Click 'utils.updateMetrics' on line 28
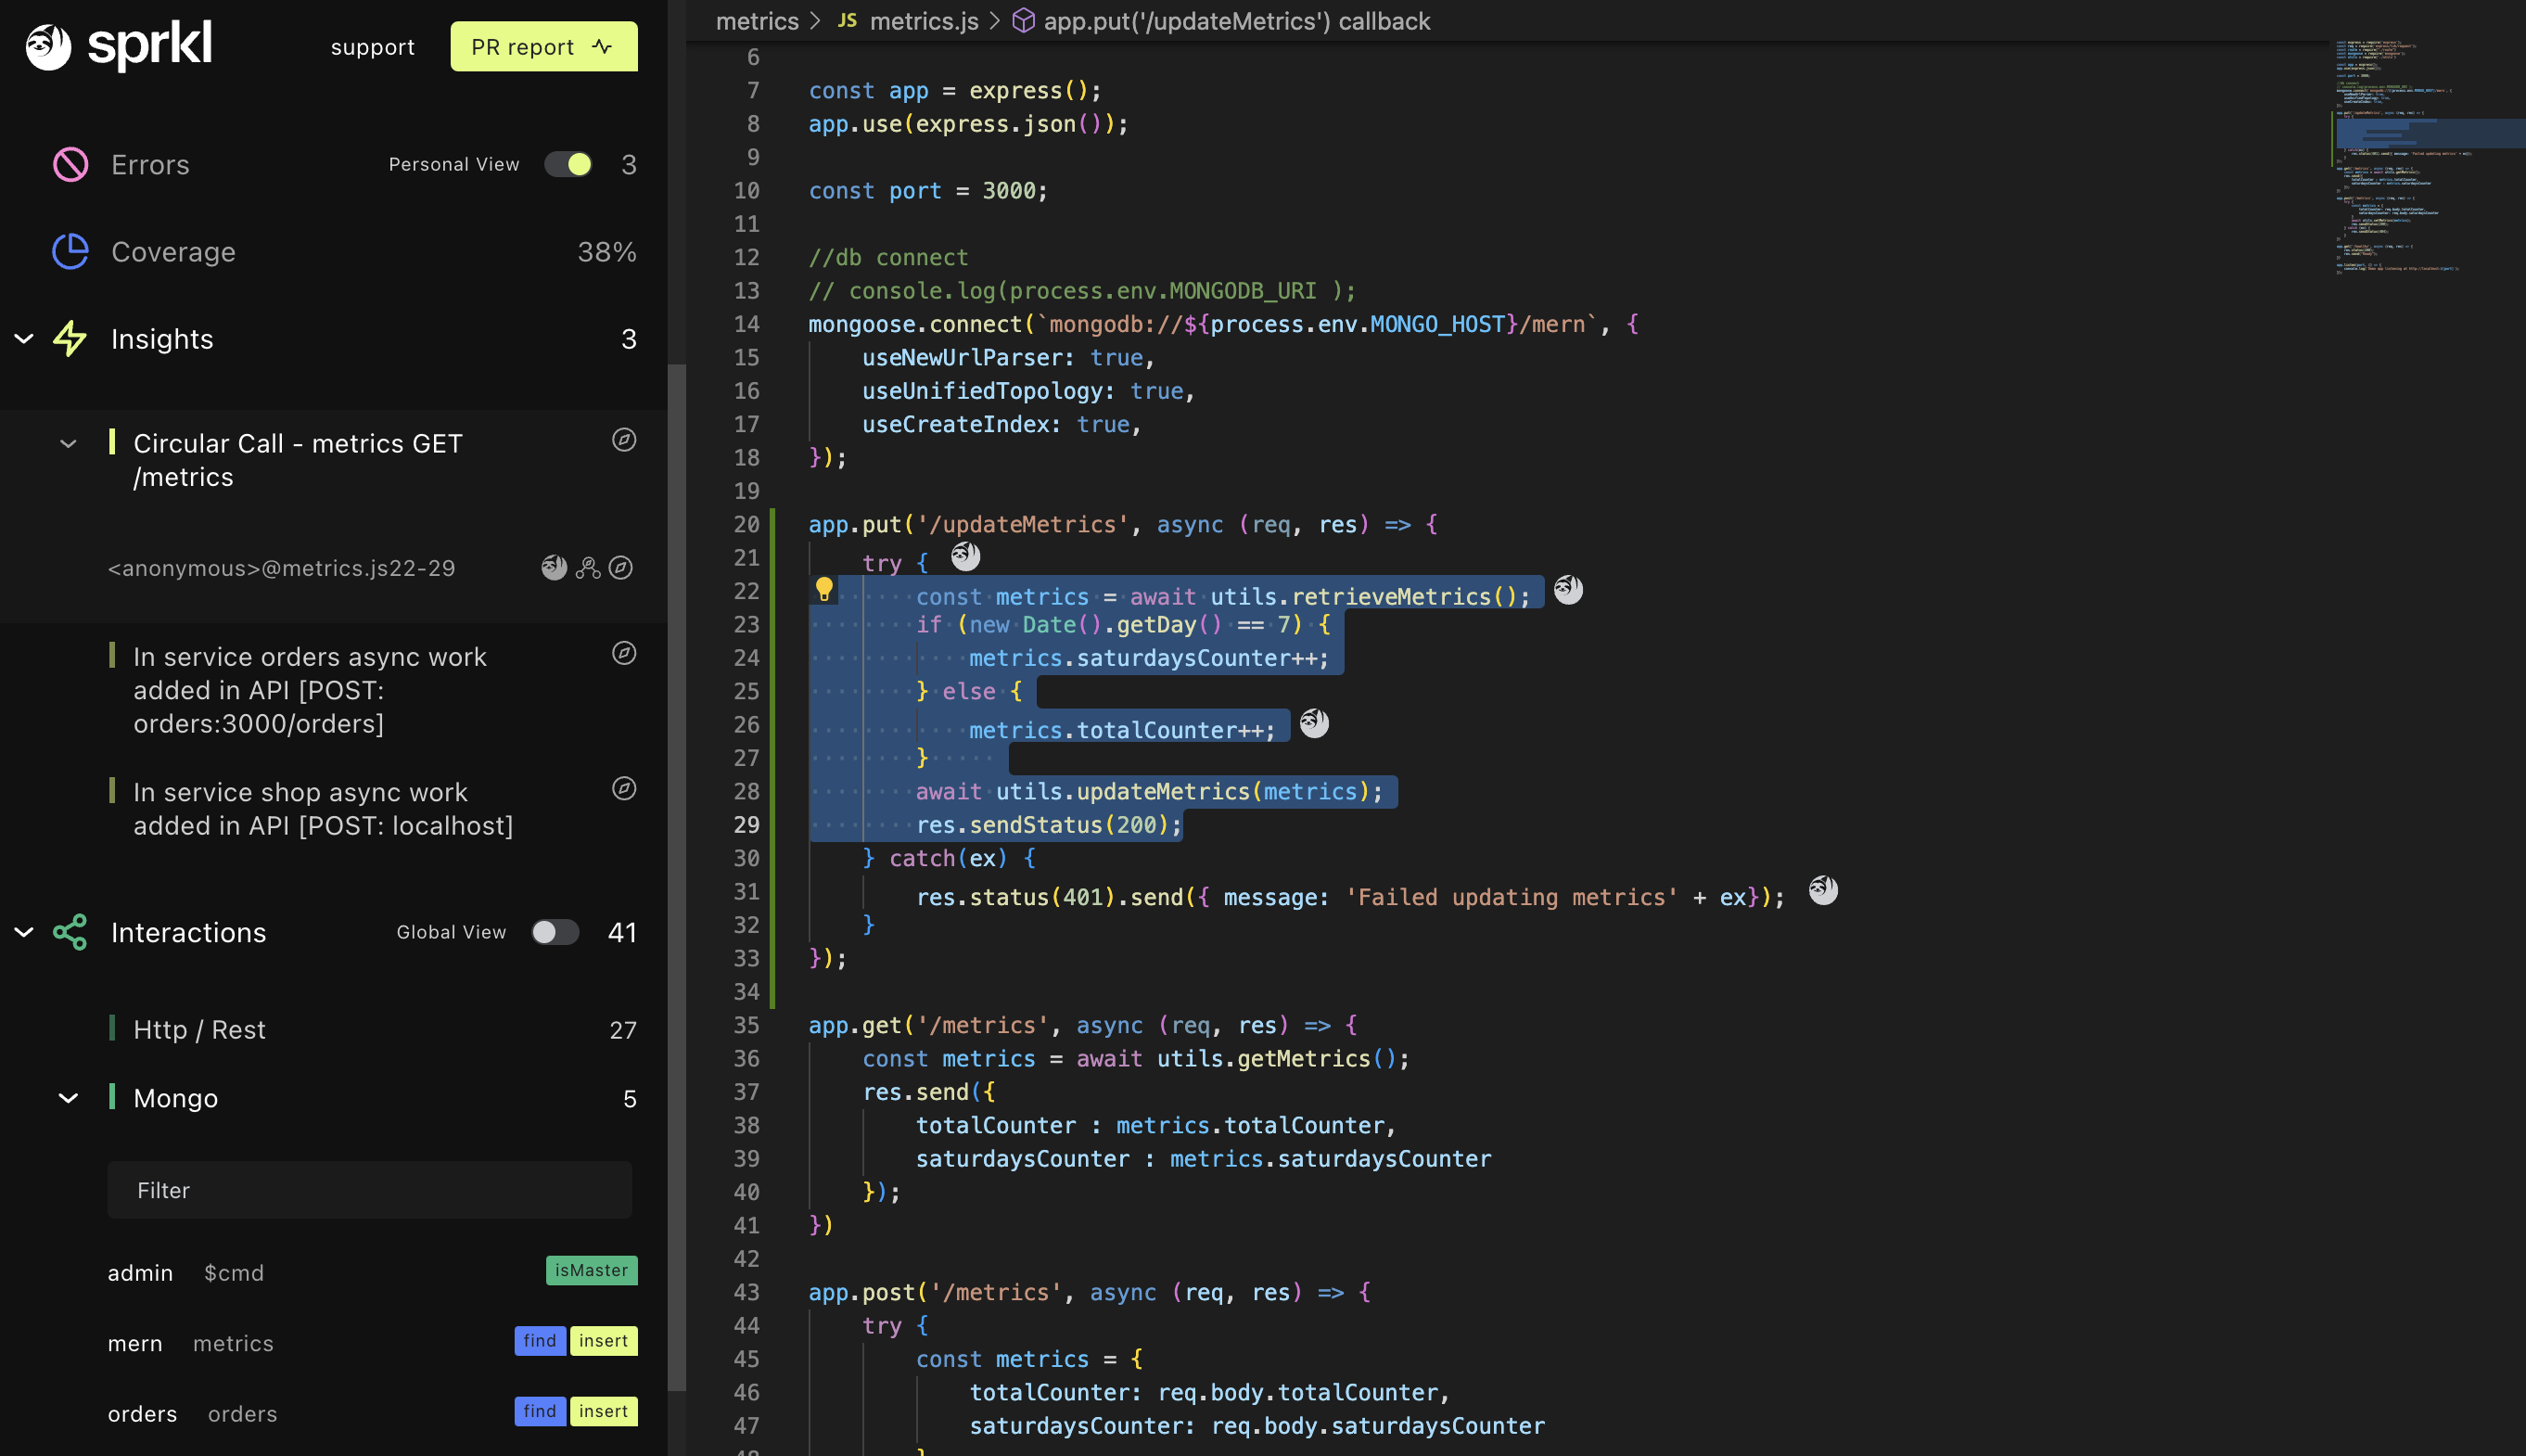This screenshot has height=1456, width=2526. coord(1123,792)
